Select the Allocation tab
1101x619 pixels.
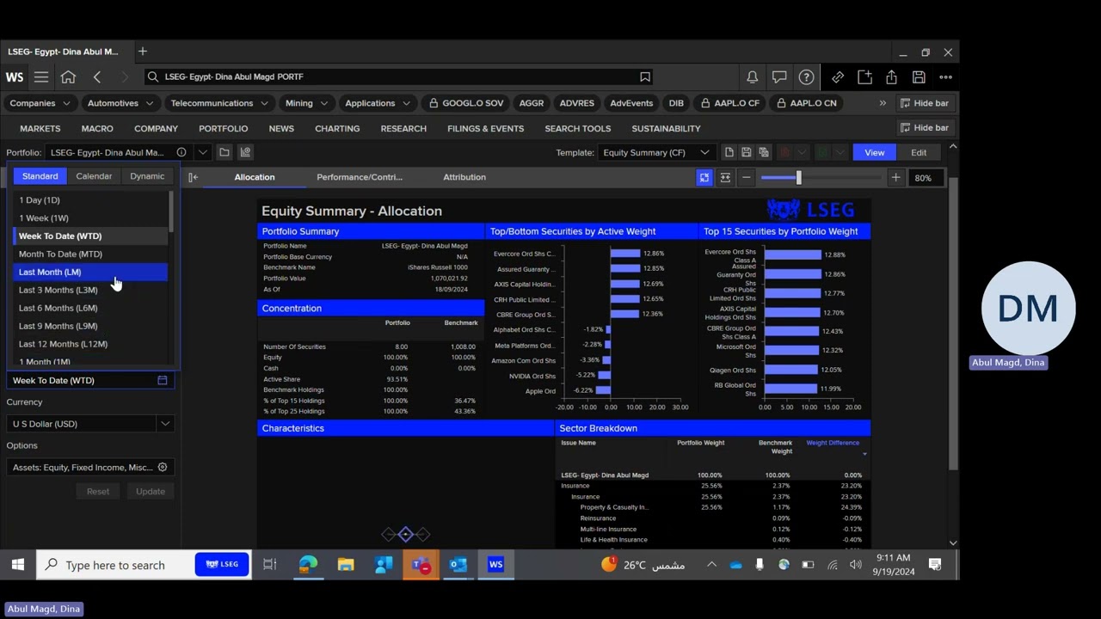(x=255, y=177)
